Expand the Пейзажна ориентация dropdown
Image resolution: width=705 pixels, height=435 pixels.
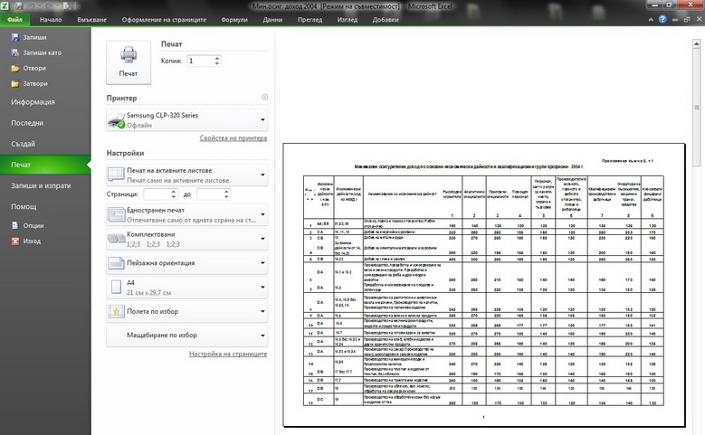pos(187,263)
